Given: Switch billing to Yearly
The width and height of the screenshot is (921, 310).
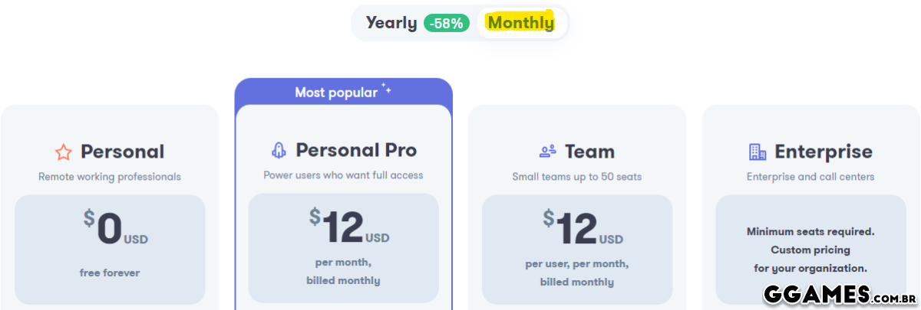Looking at the screenshot, I should coord(391,23).
